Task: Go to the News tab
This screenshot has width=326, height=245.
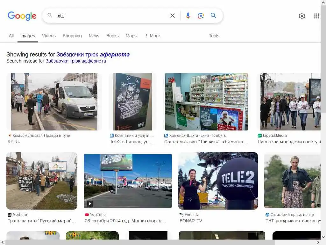Action: point(94,36)
